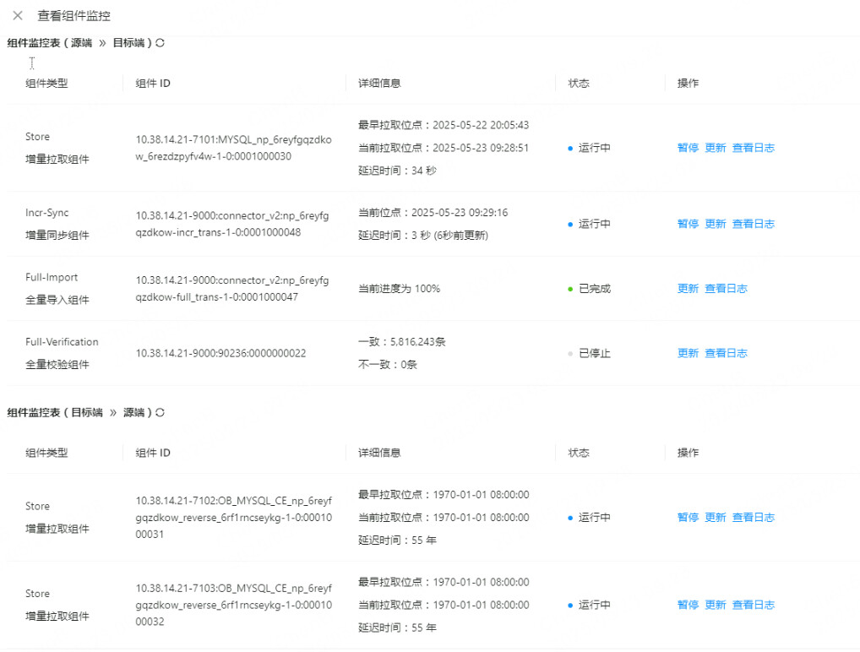Click 当前位点 2025-05-23 09:29:16
Screen dimensions: 860x652
click(x=433, y=212)
